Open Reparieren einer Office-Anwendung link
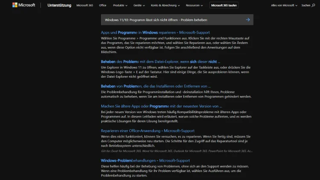Viewport: 320px width, 180px height. 148,131
